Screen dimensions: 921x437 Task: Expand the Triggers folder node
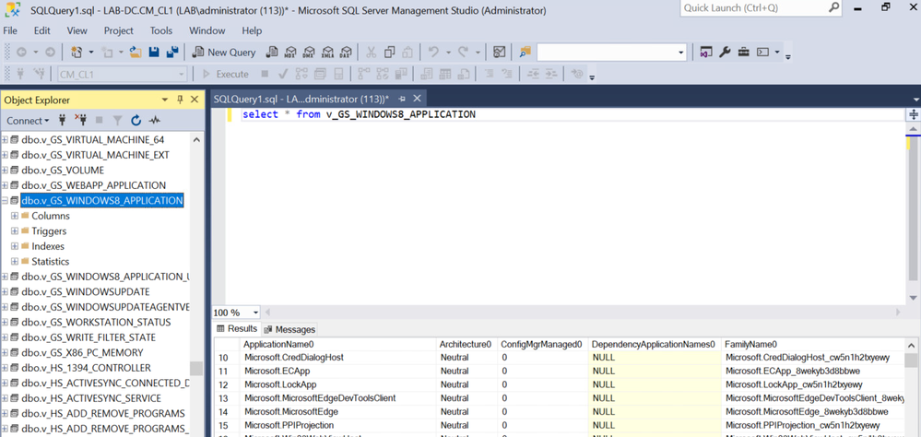(x=15, y=230)
